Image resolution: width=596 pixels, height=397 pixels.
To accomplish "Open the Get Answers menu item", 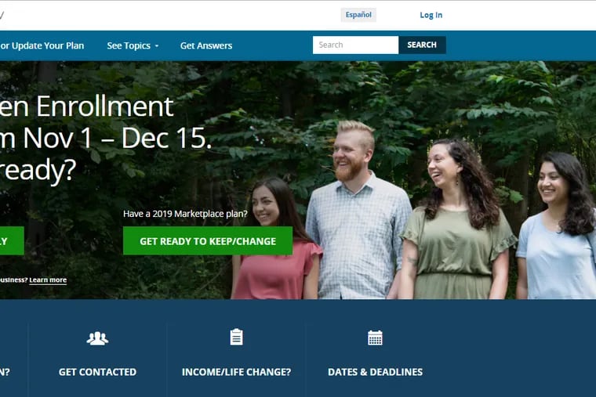I will (x=206, y=45).
